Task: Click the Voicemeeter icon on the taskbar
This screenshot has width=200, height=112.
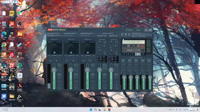Action: pos(109,110)
